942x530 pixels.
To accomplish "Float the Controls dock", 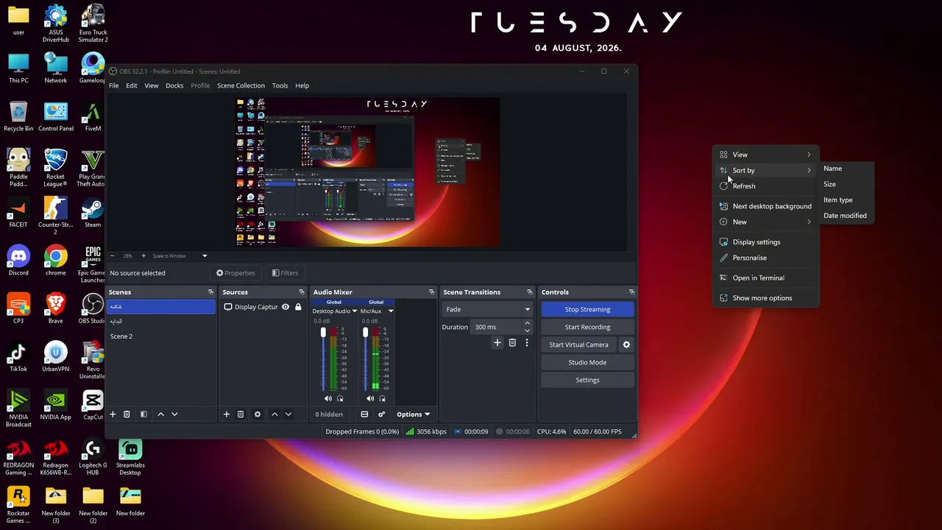I will coord(631,292).
